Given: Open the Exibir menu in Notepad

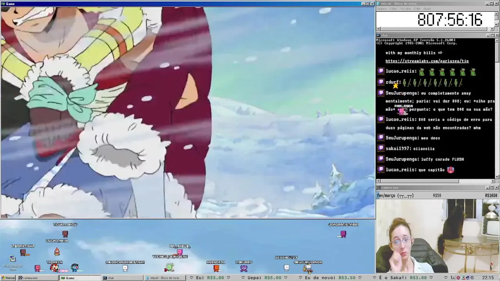Looking at the screenshot, I should (417, 9).
